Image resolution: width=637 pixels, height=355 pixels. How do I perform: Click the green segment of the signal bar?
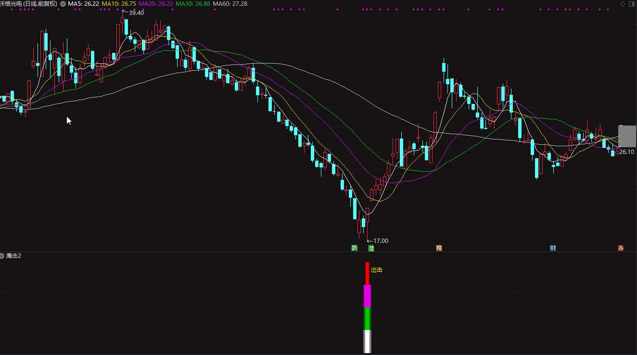pyautogui.click(x=367, y=318)
